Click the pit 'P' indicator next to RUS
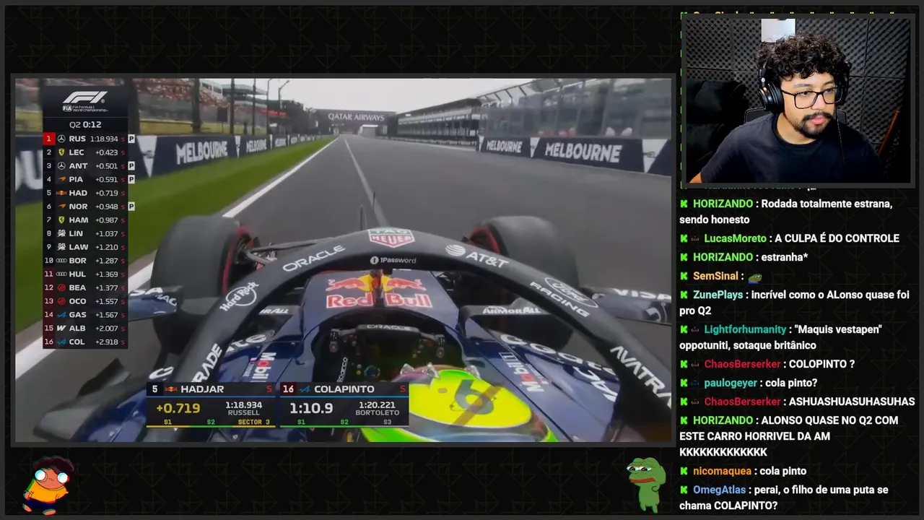Image resolution: width=924 pixels, height=520 pixels. pos(131,139)
